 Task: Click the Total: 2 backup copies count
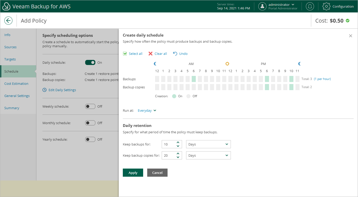click(307, 87)
